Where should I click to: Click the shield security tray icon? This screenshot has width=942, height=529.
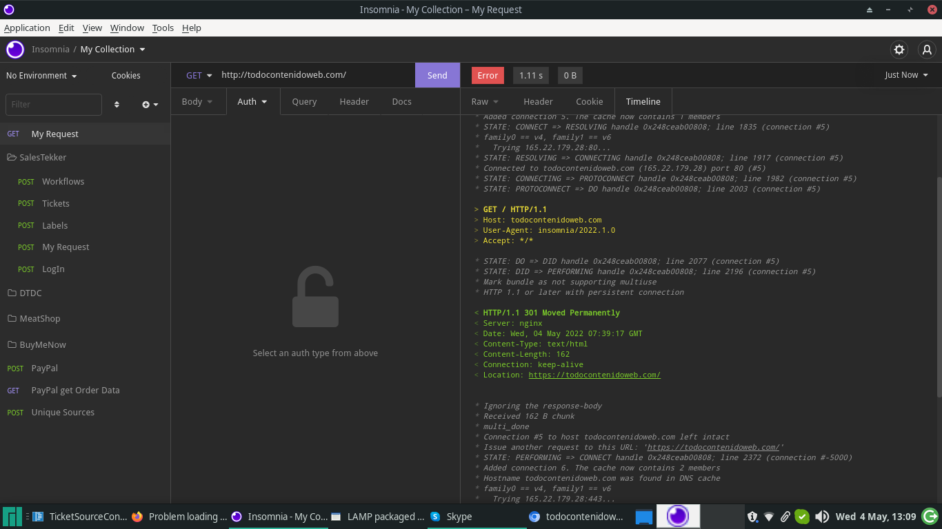pyautogui.click(x=752, y=517)
